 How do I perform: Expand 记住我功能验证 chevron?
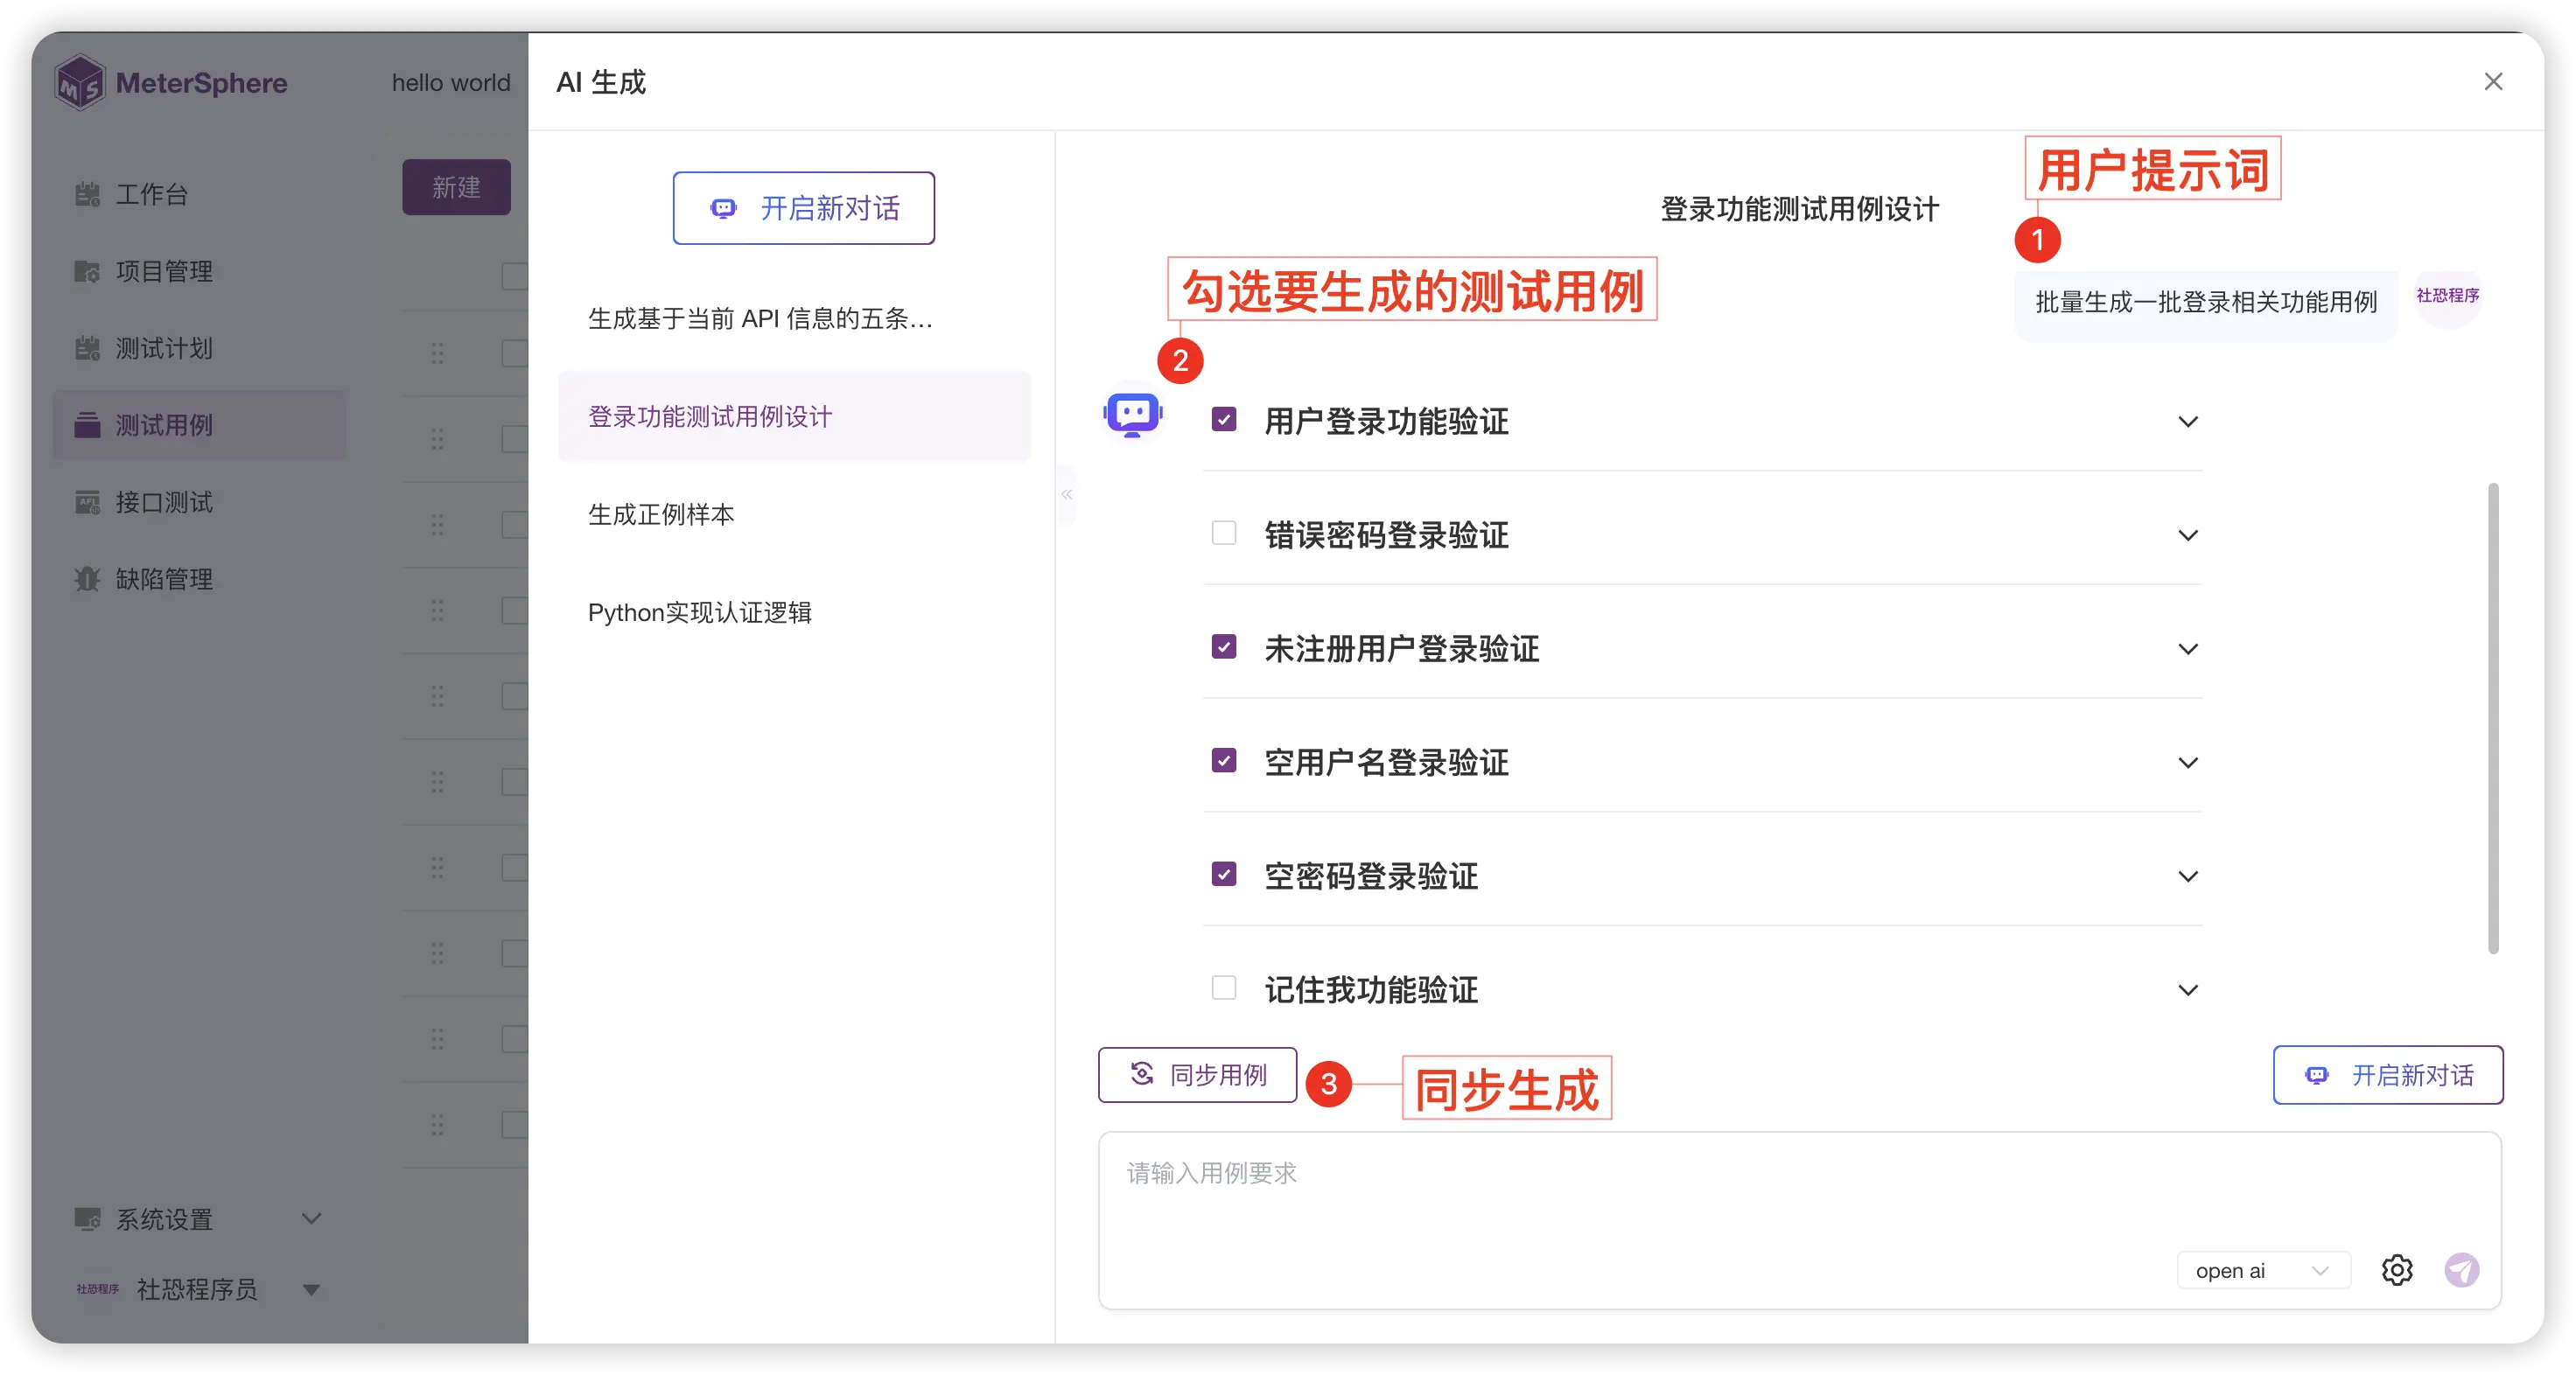2188,991
